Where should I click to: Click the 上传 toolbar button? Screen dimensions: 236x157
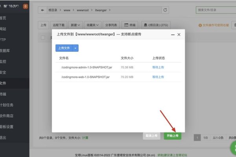(x=44, y=25)
